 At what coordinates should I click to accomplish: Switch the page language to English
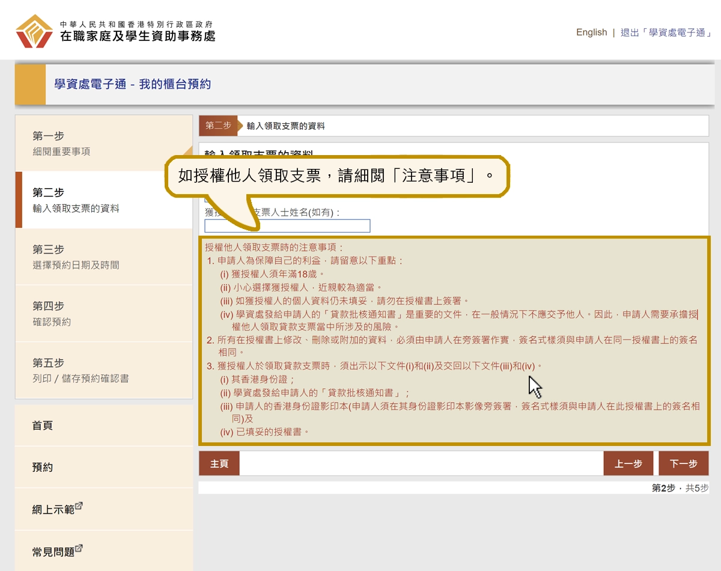click(591, 32)
